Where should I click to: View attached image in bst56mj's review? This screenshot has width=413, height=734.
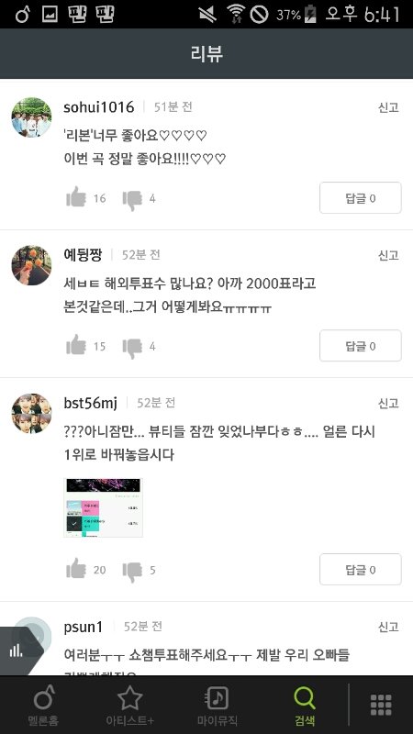(x=103, y=507)
